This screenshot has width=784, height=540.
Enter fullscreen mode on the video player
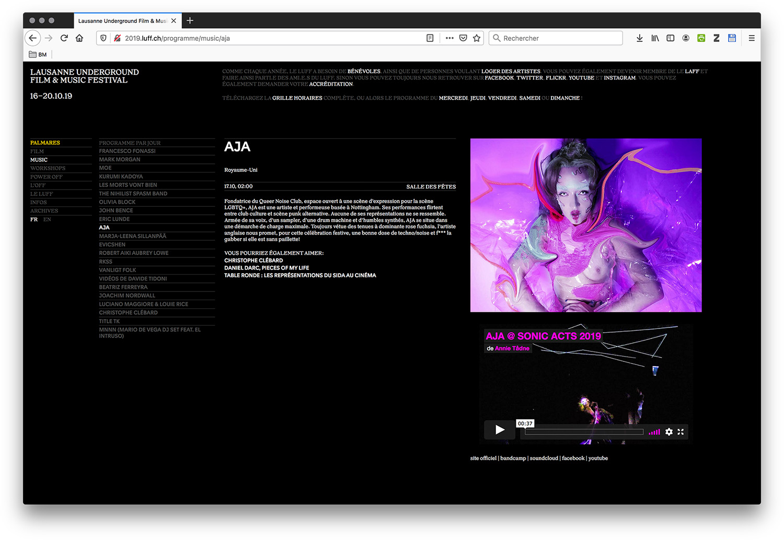pyautogui.click(x=681, y=432)
